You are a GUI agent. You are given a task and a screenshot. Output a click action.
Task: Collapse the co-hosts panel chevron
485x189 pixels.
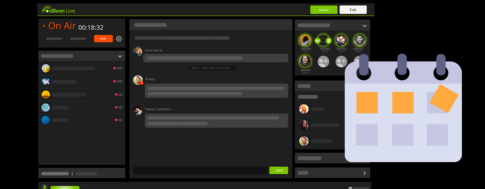tap(364, 26)
